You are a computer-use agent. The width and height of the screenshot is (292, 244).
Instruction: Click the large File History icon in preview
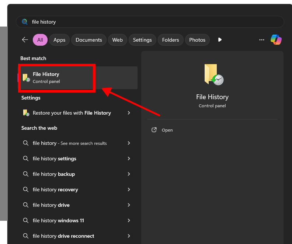pos(213,75)
